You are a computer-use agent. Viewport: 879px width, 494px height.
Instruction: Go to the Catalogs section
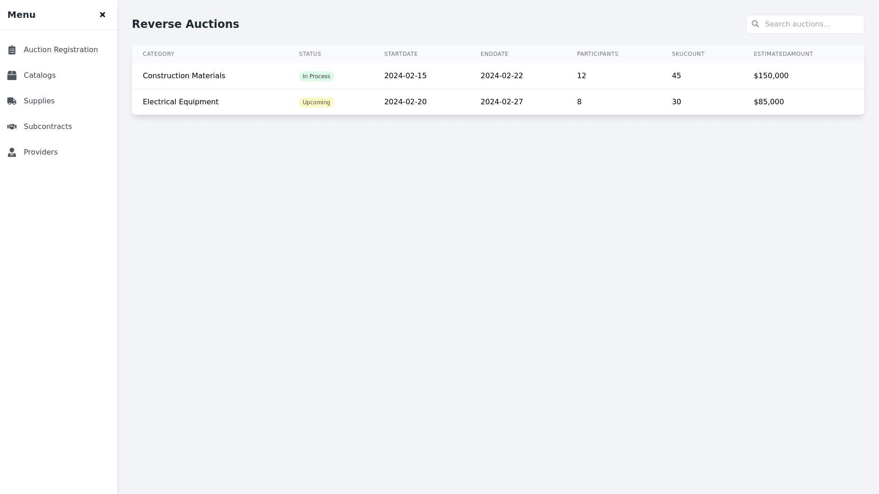point(39,75)
